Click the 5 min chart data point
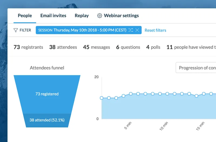The image size is (216, 142). click(131, 94)
